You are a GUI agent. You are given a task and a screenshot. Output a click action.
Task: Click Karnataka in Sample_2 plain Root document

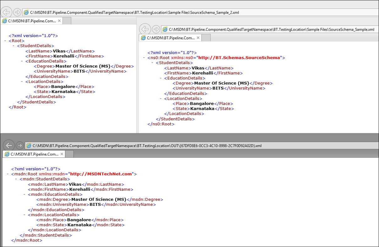tap(63, 92)
